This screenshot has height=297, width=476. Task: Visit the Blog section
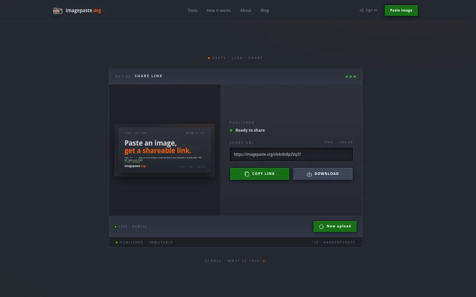pyautogui.click(x=265, y=11)
